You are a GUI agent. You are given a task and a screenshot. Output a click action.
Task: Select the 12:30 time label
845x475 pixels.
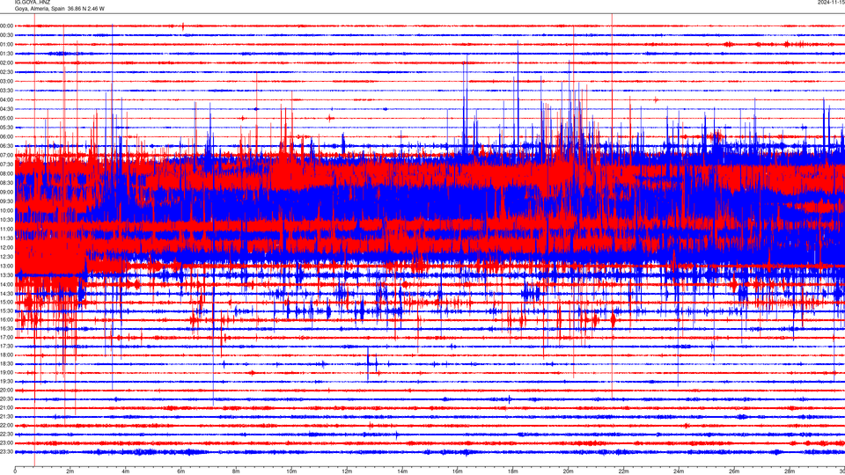pos(6,257)
